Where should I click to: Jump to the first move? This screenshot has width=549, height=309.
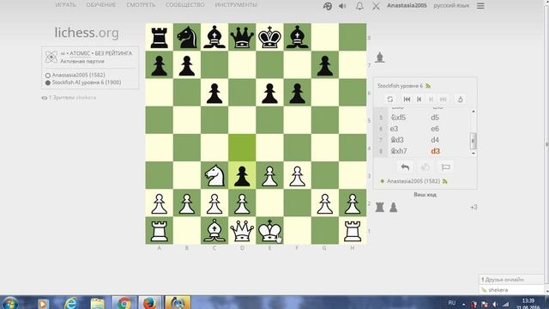(x=407, y=100)
